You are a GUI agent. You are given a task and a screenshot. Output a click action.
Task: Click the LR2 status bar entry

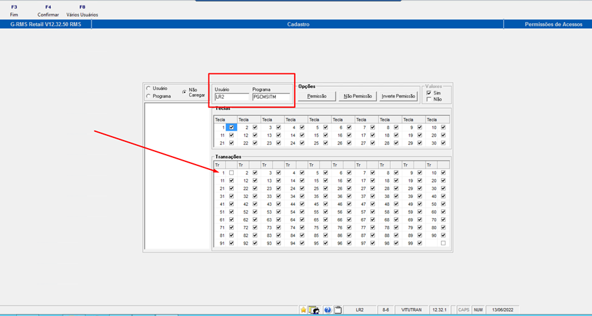pos(359,309)
